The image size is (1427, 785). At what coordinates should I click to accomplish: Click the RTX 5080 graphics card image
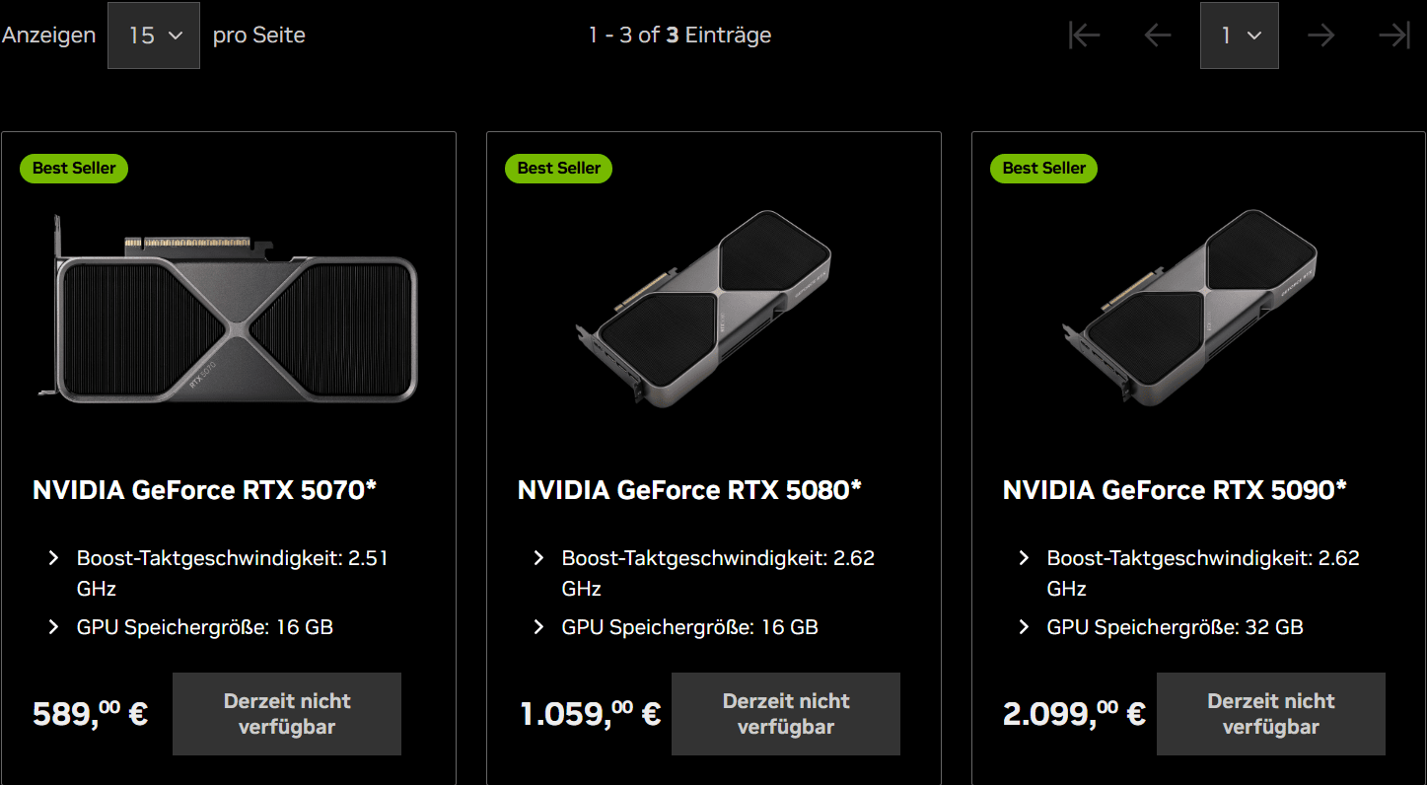coord(703,308)
